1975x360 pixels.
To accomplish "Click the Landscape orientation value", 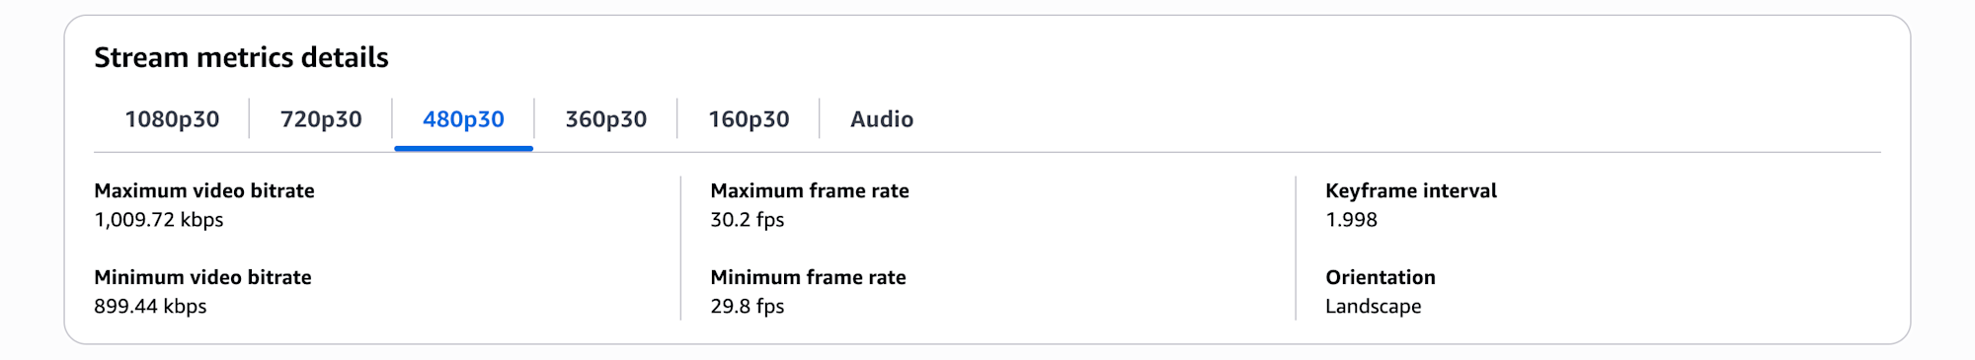I will [x=1374, y=307].
